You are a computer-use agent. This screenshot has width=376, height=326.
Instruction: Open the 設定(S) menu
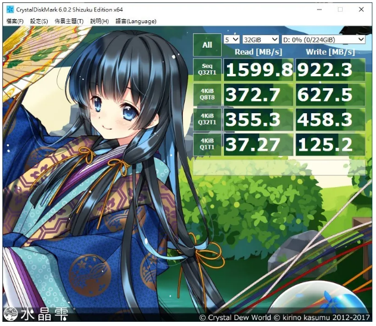(39, 21)
